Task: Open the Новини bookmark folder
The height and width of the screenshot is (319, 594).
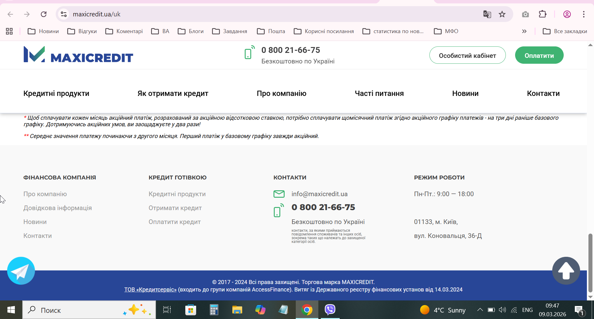Action: click(43, 31)
